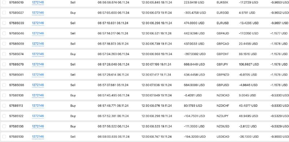
Task: Check the box beside order 97585113
Action: [4, 106]
